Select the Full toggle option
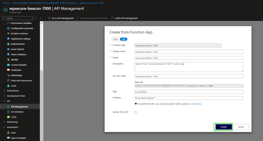This screenshot has width=263, height=141. click(124, 39)
